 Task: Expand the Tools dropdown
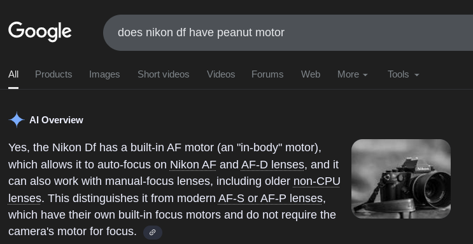[404, 74]
